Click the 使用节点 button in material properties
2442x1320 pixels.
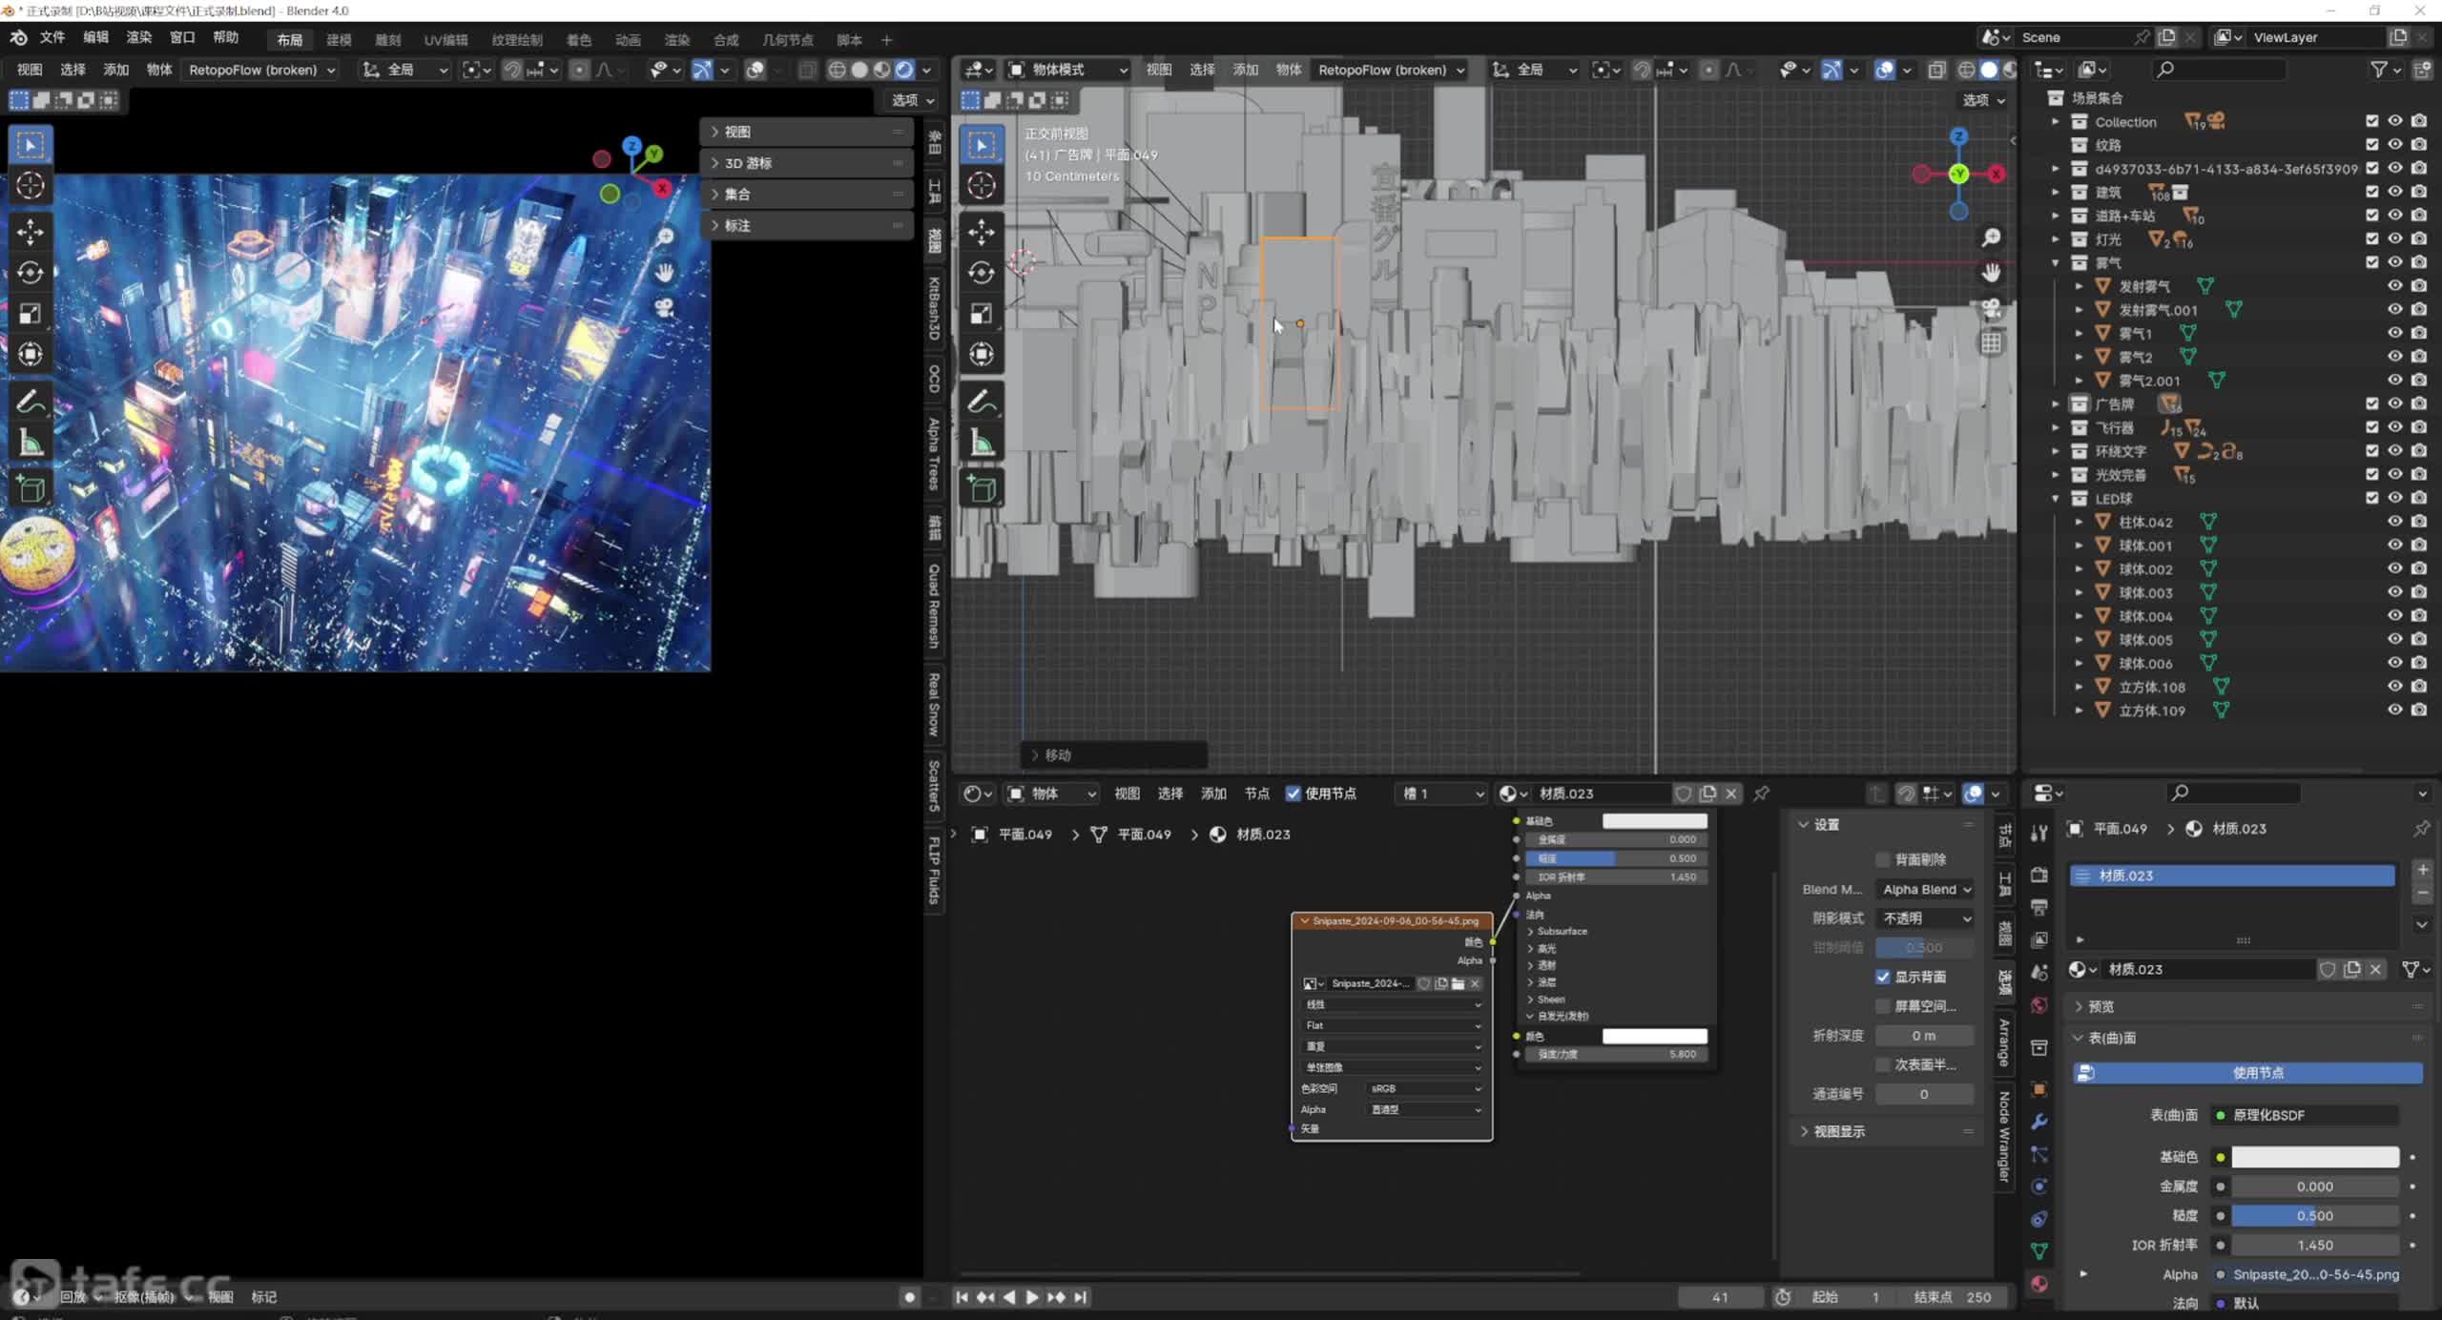pyautogui.click(x=2248, y=1073)
